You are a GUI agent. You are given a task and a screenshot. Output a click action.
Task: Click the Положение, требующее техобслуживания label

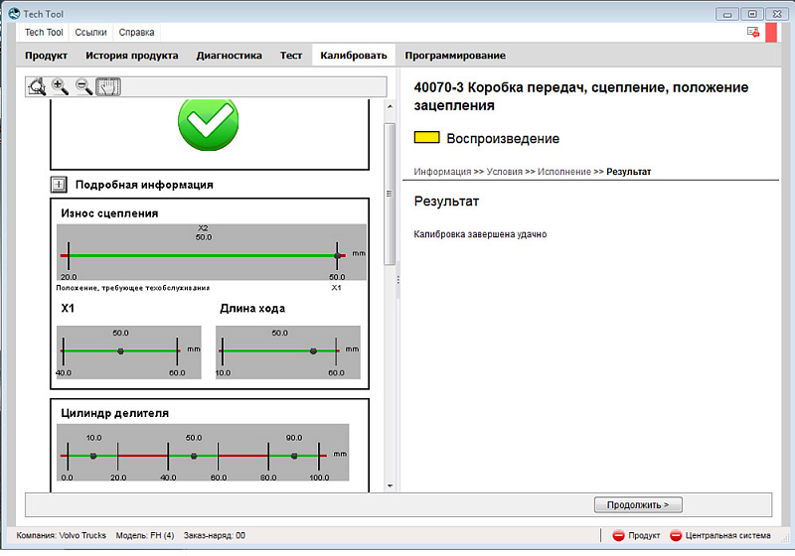[133, 288]
